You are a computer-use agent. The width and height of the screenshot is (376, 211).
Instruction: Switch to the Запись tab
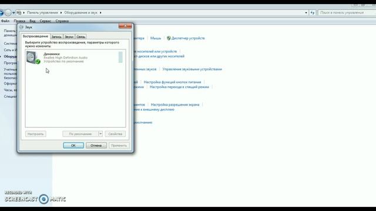point(56,36)
